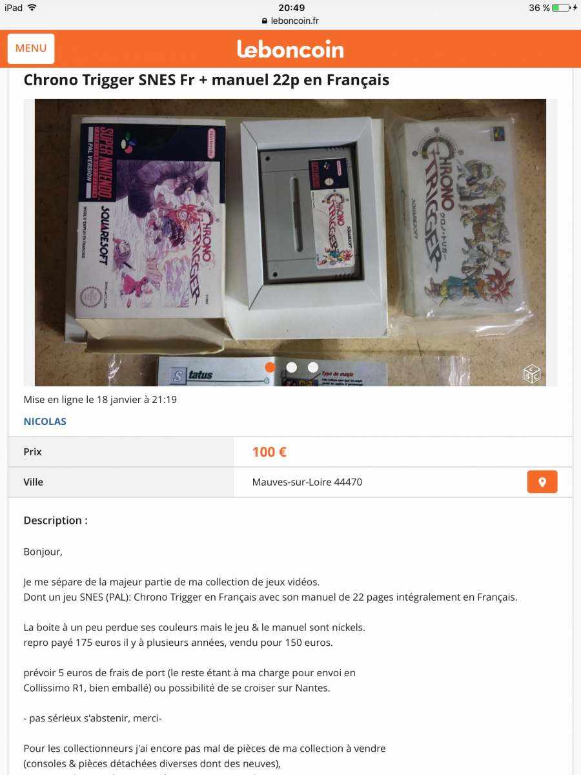Select the second photo carousel dot

(x=292, y=367)
